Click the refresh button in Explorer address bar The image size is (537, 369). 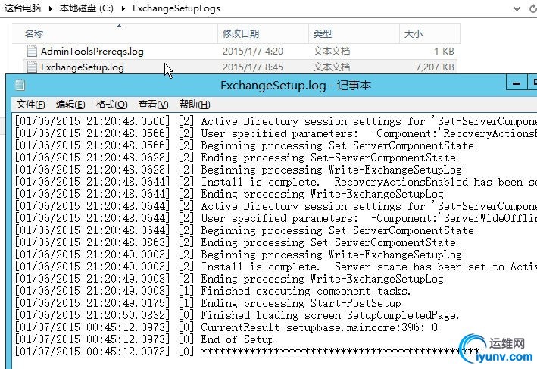pos(533,9)
